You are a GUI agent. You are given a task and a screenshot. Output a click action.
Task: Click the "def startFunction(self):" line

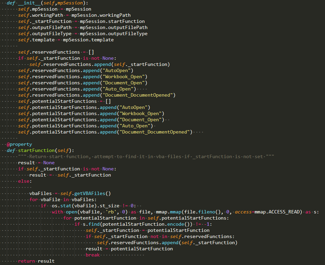(x=40, y=150)
